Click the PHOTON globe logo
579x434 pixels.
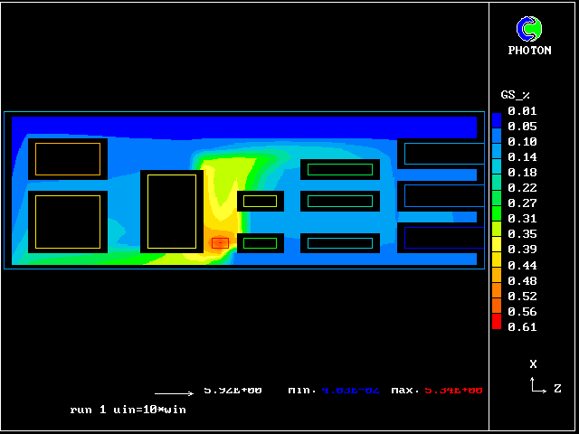pos(529,29)
